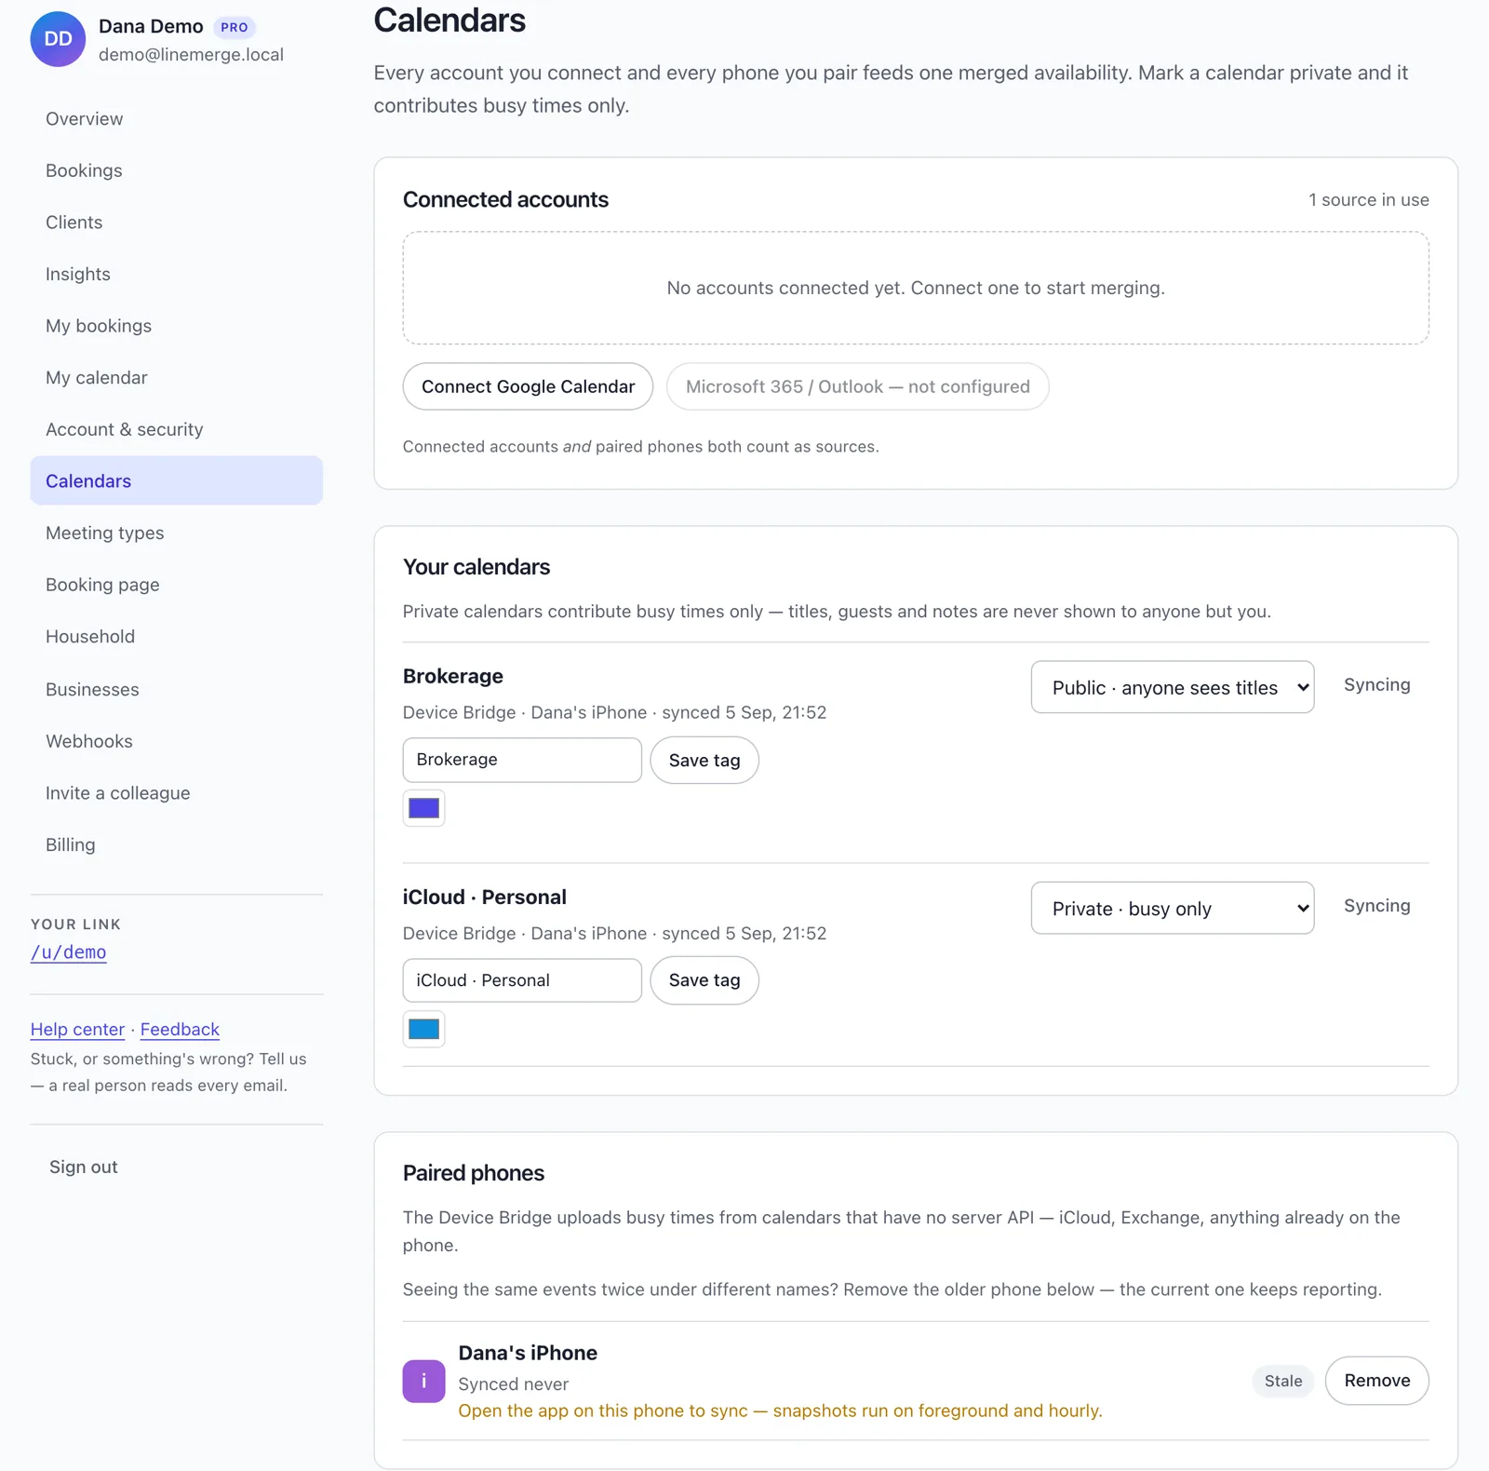Open the Help center link
Screen dimensions: 1489x1471
[77, 1029]
